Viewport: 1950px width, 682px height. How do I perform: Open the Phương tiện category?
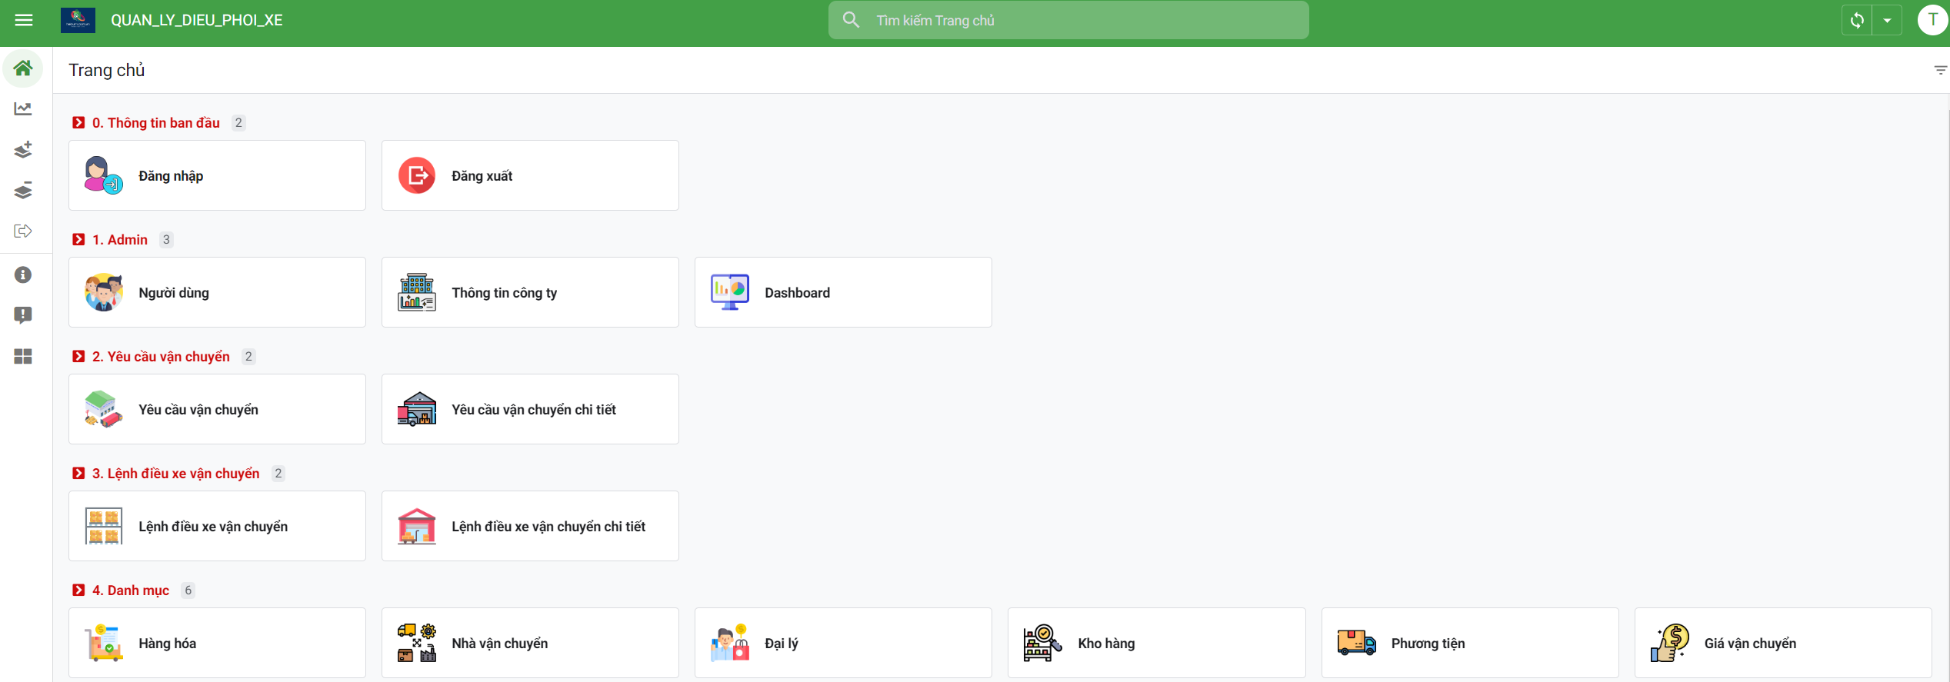[1469, 643]
